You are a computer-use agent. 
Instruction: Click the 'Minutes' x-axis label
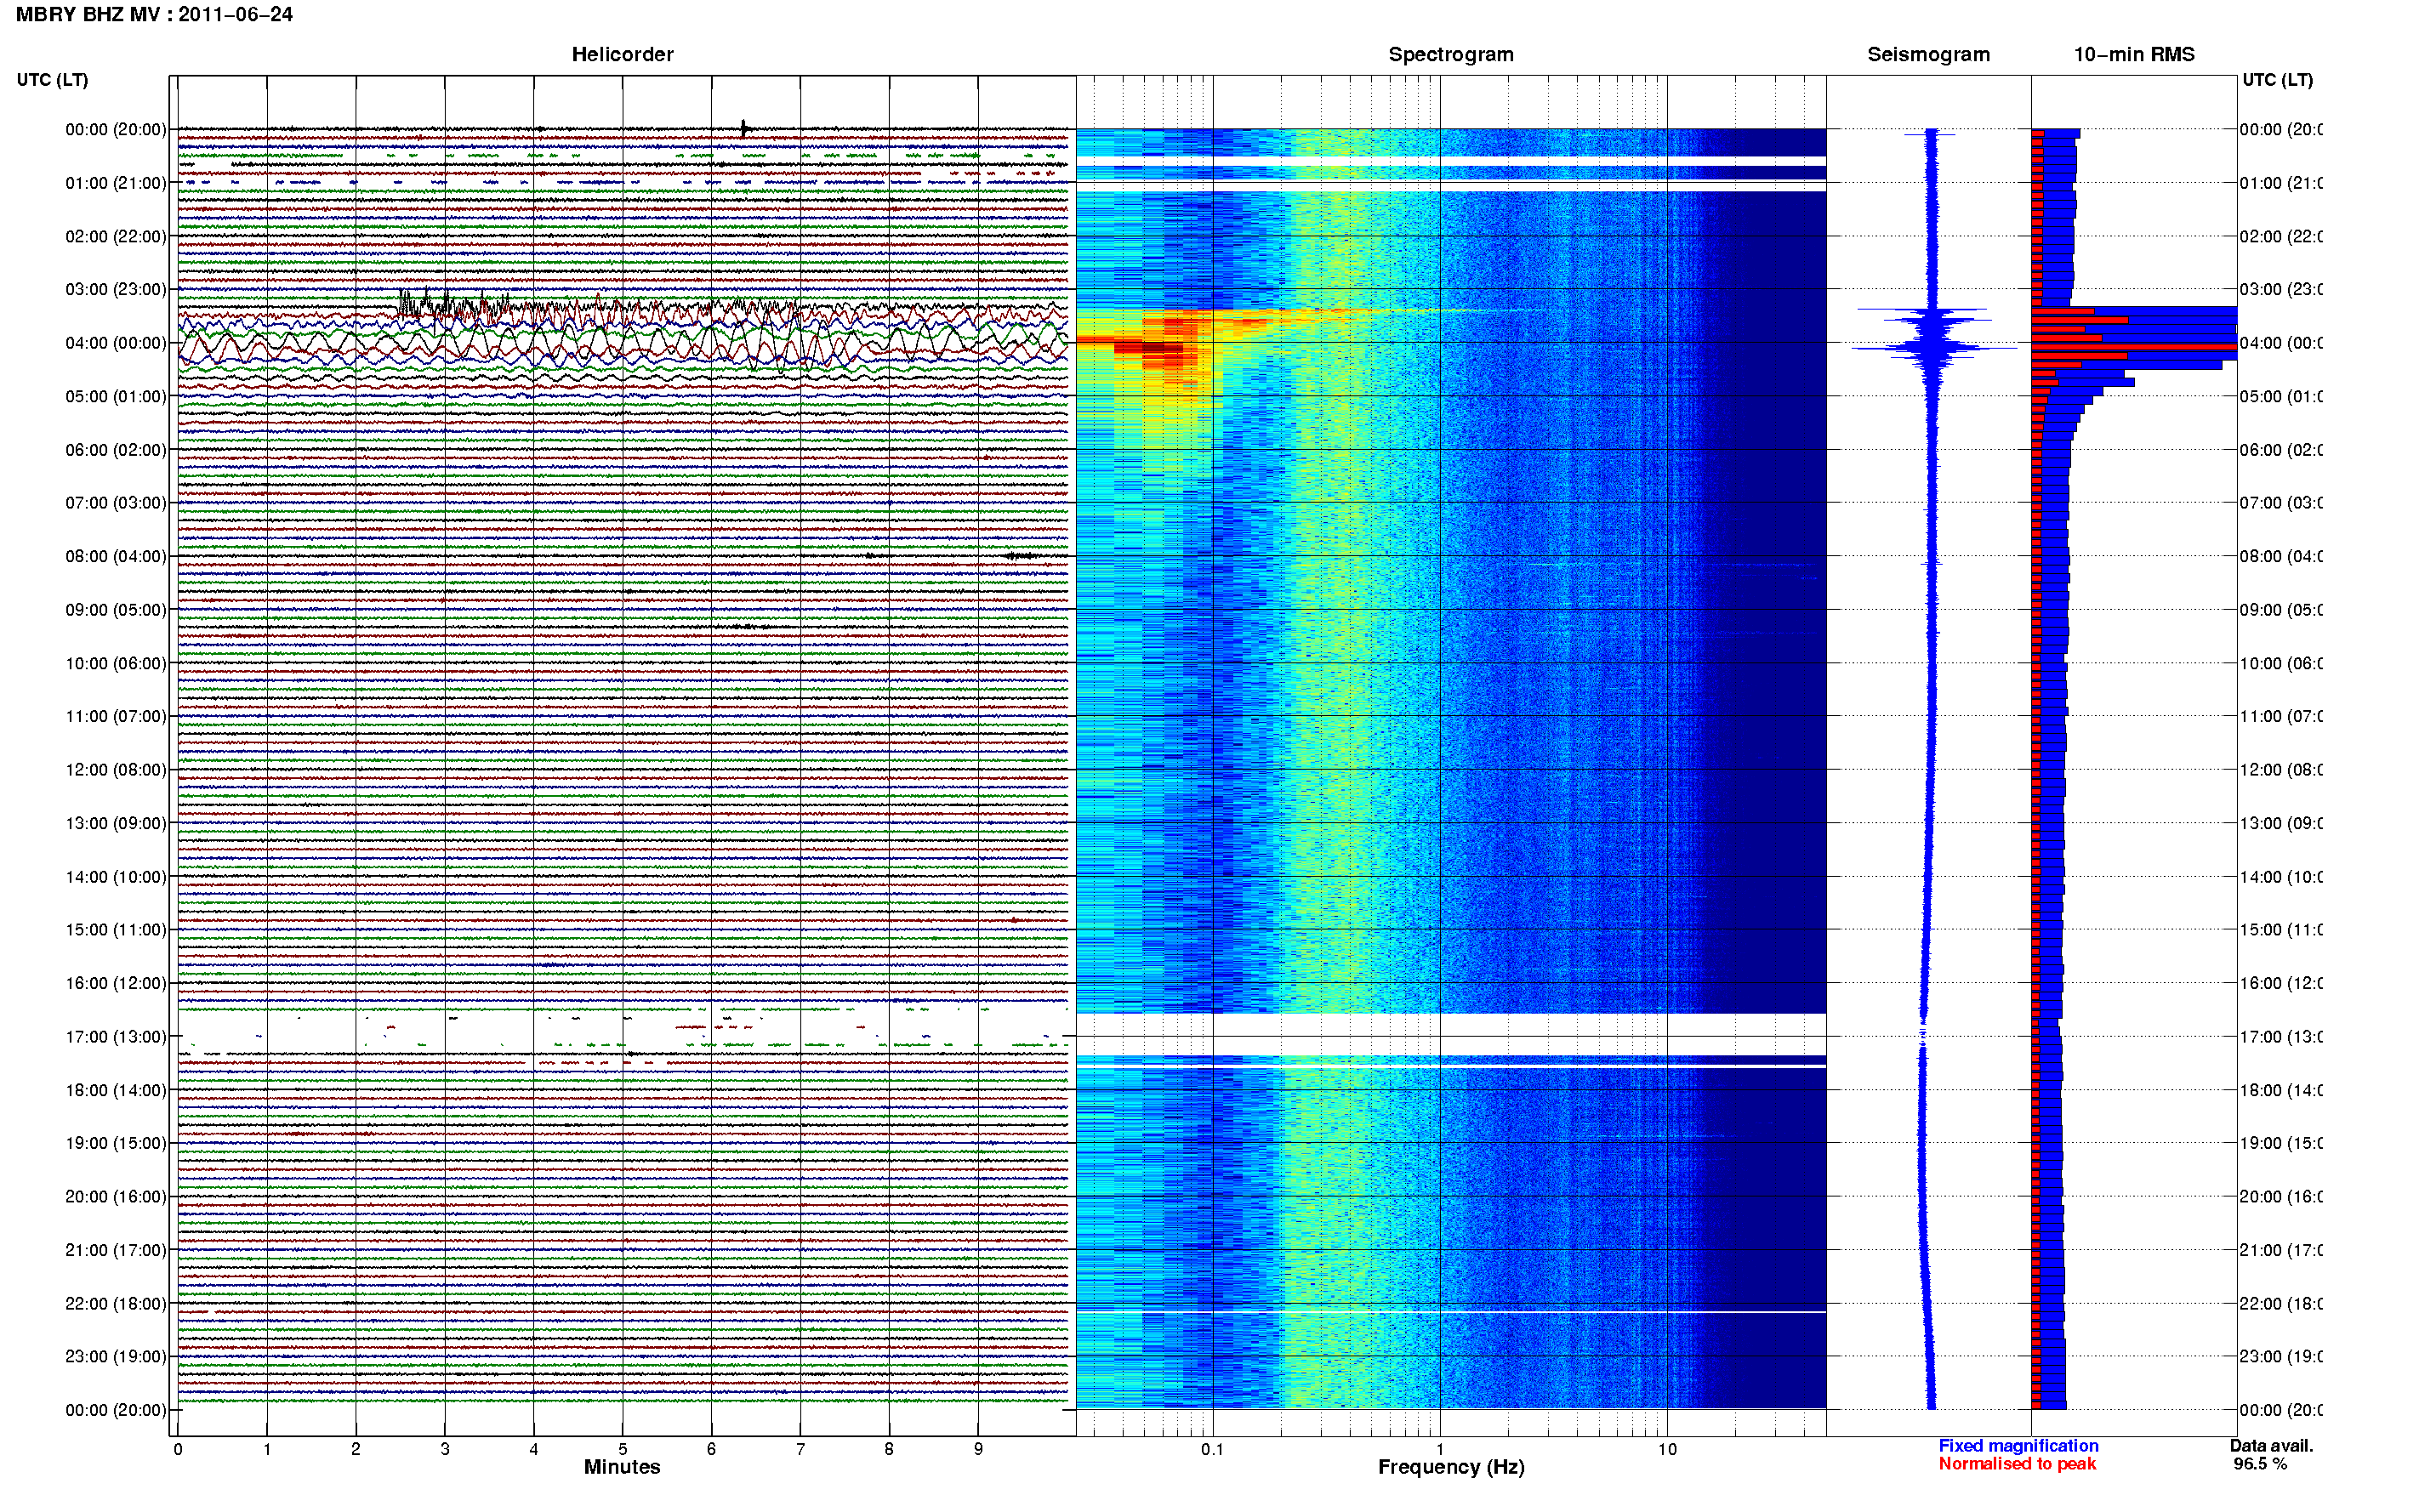[622, 1467]
